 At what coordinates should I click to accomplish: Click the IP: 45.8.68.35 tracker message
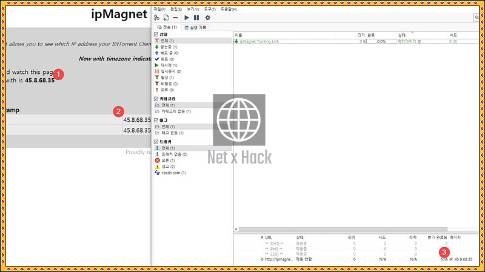click(461, 259)
